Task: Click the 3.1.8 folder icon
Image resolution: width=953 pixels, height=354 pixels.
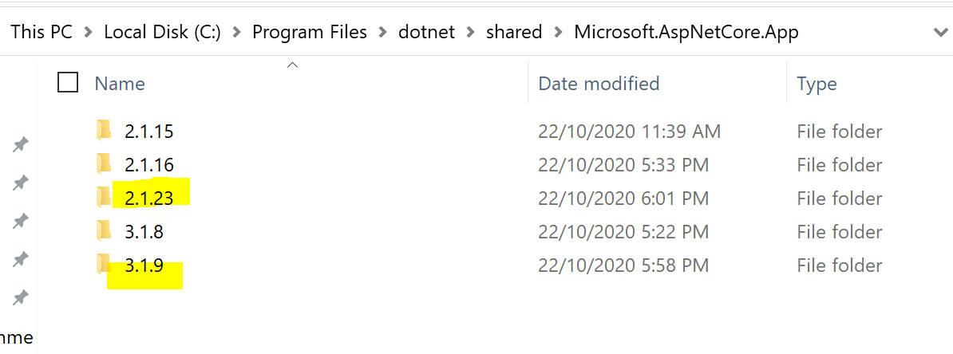Action: tap(104, 231)
